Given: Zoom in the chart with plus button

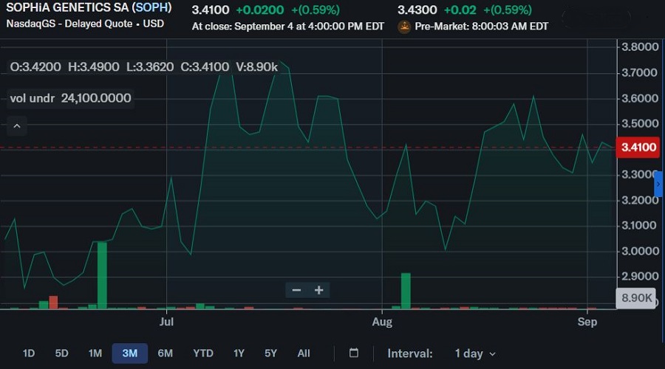Looking at the screenshot, I should tap(319, 290).
